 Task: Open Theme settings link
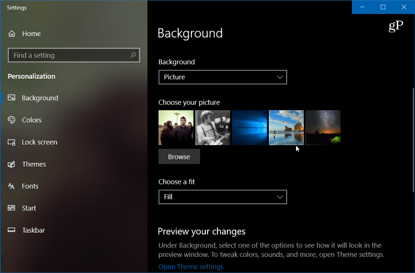(x=191, y=267)
